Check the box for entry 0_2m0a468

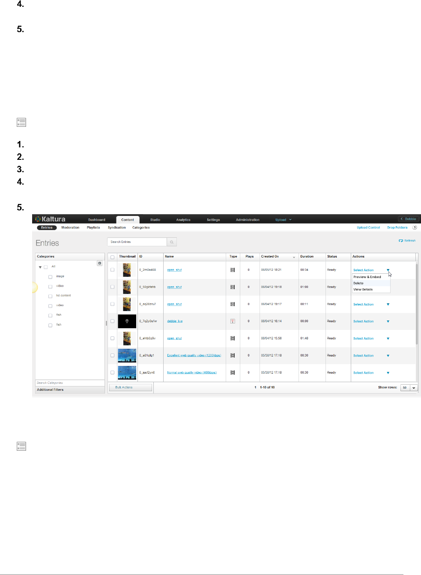click(113, 270)
